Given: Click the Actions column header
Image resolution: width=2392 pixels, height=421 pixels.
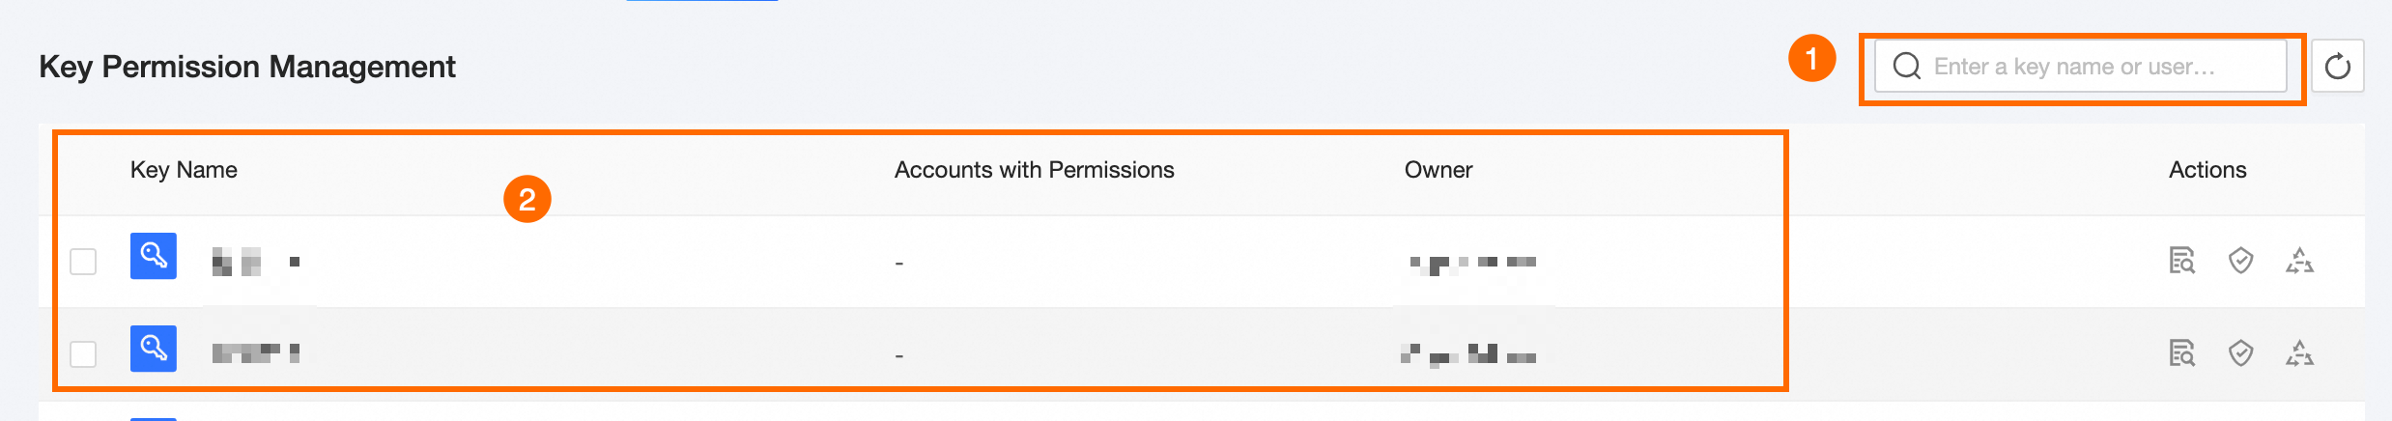Looking at the screenshot, I should pyautogui.click(x=2207, y=170).
